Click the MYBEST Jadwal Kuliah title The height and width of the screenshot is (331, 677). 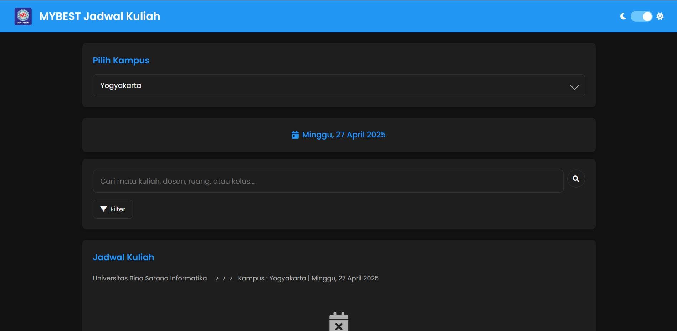100,16
